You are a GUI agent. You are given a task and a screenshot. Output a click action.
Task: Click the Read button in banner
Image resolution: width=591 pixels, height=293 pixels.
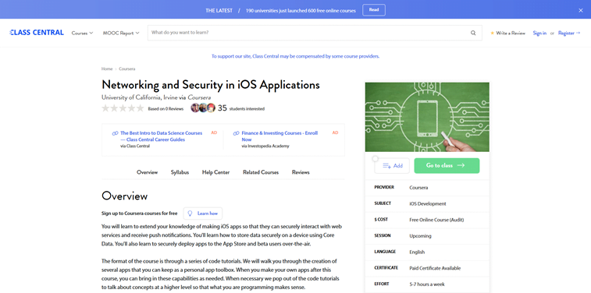coord(374,10)
